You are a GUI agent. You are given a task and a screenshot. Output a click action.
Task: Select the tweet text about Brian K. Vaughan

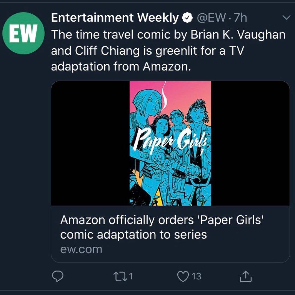(168, 51)
